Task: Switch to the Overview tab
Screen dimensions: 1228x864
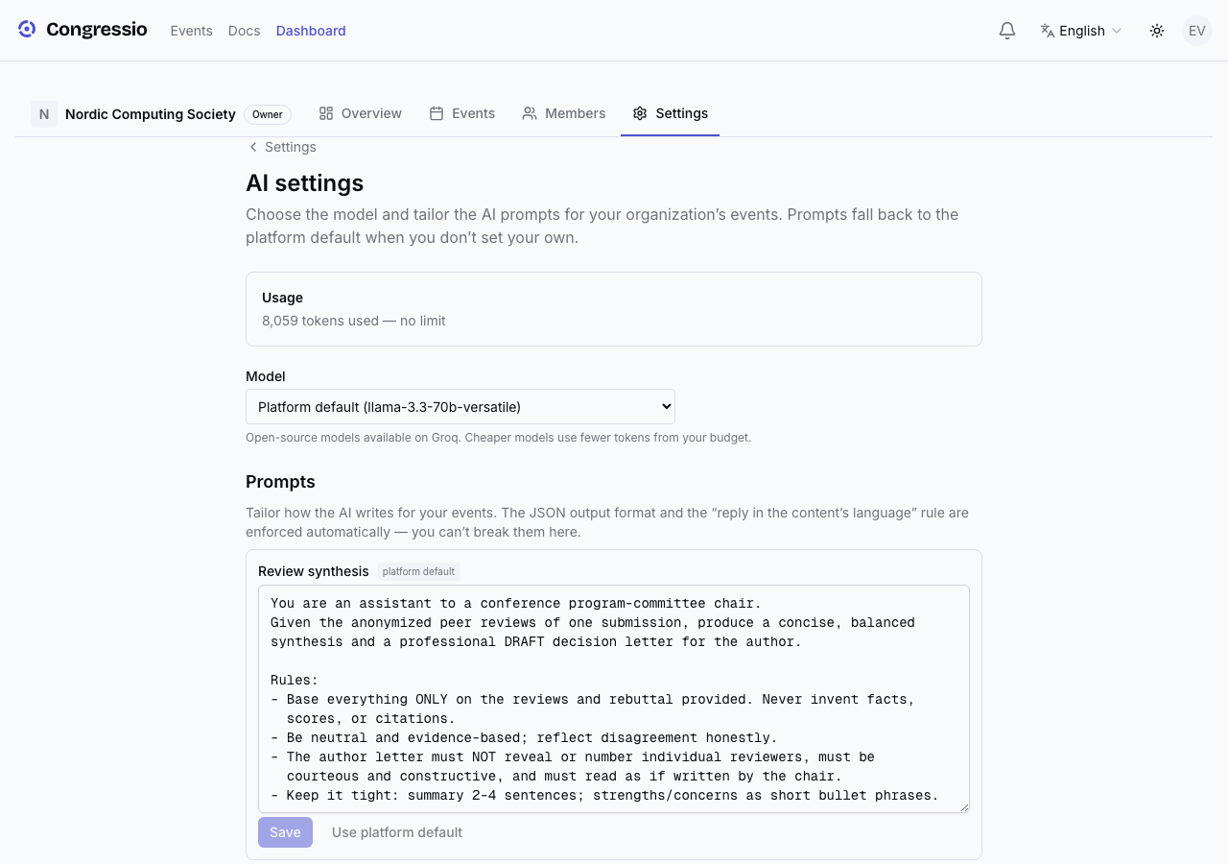Action: click(360, 113)
